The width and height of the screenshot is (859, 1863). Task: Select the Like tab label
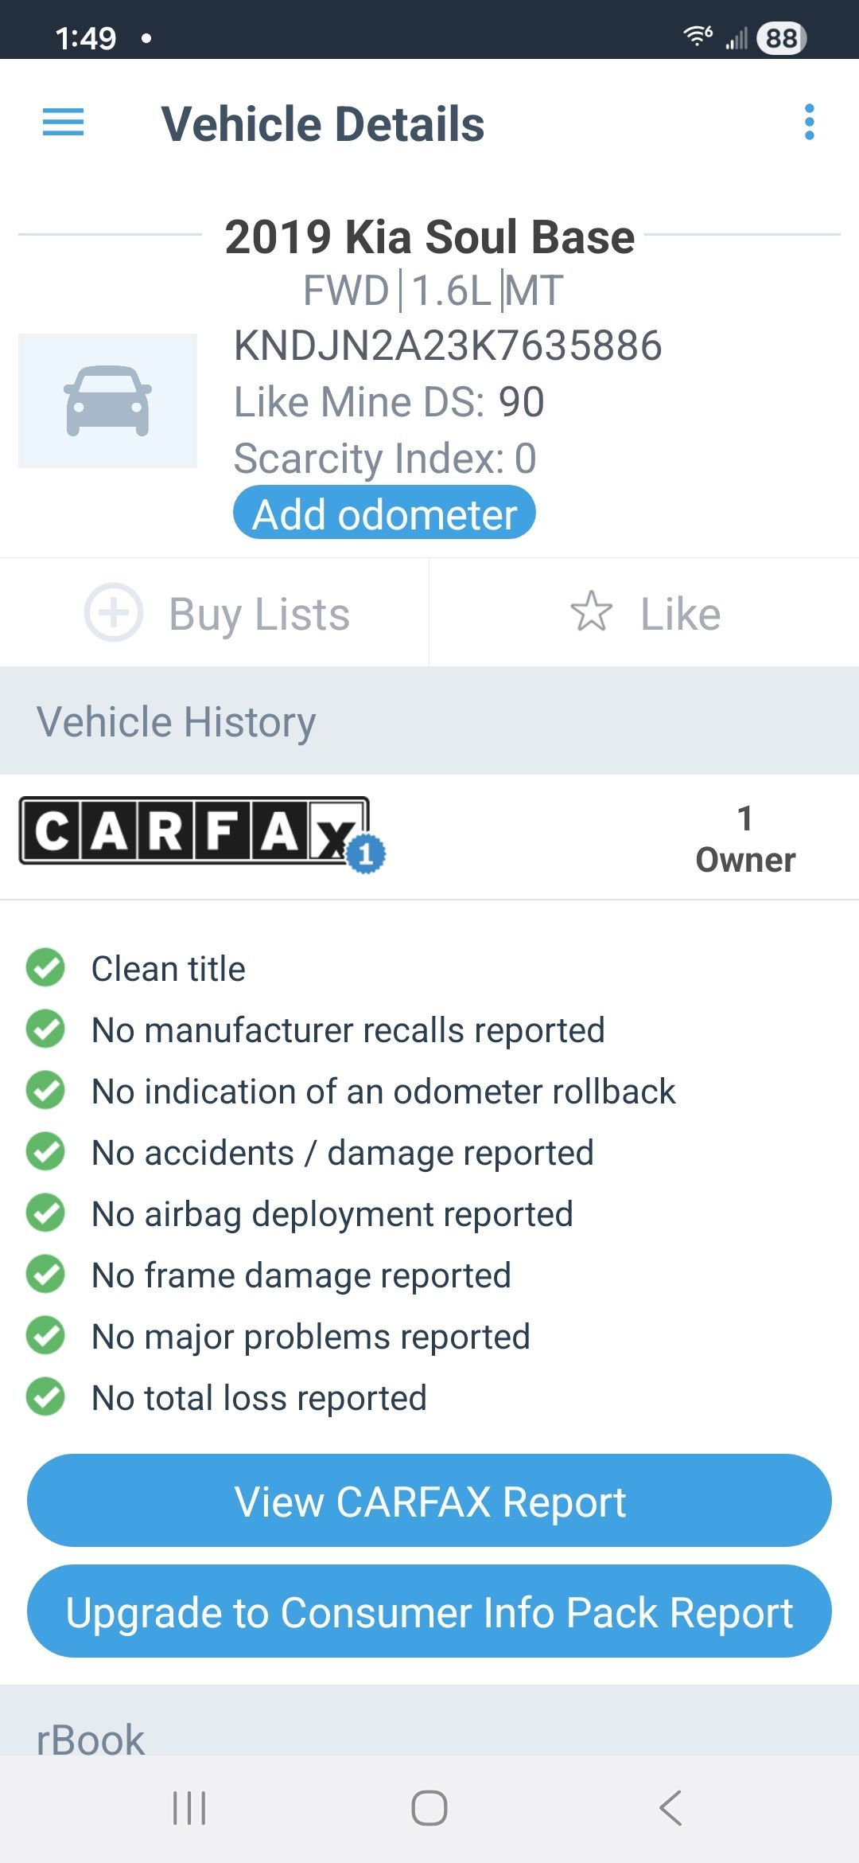point(680,614)
